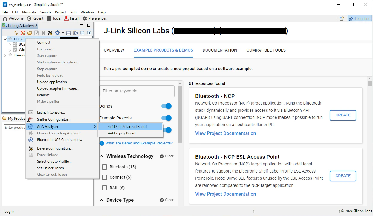The width and height of the screenshot is (373, 216).
Task: Expand the Wire child tree node
Action: [x=10, y=50]
